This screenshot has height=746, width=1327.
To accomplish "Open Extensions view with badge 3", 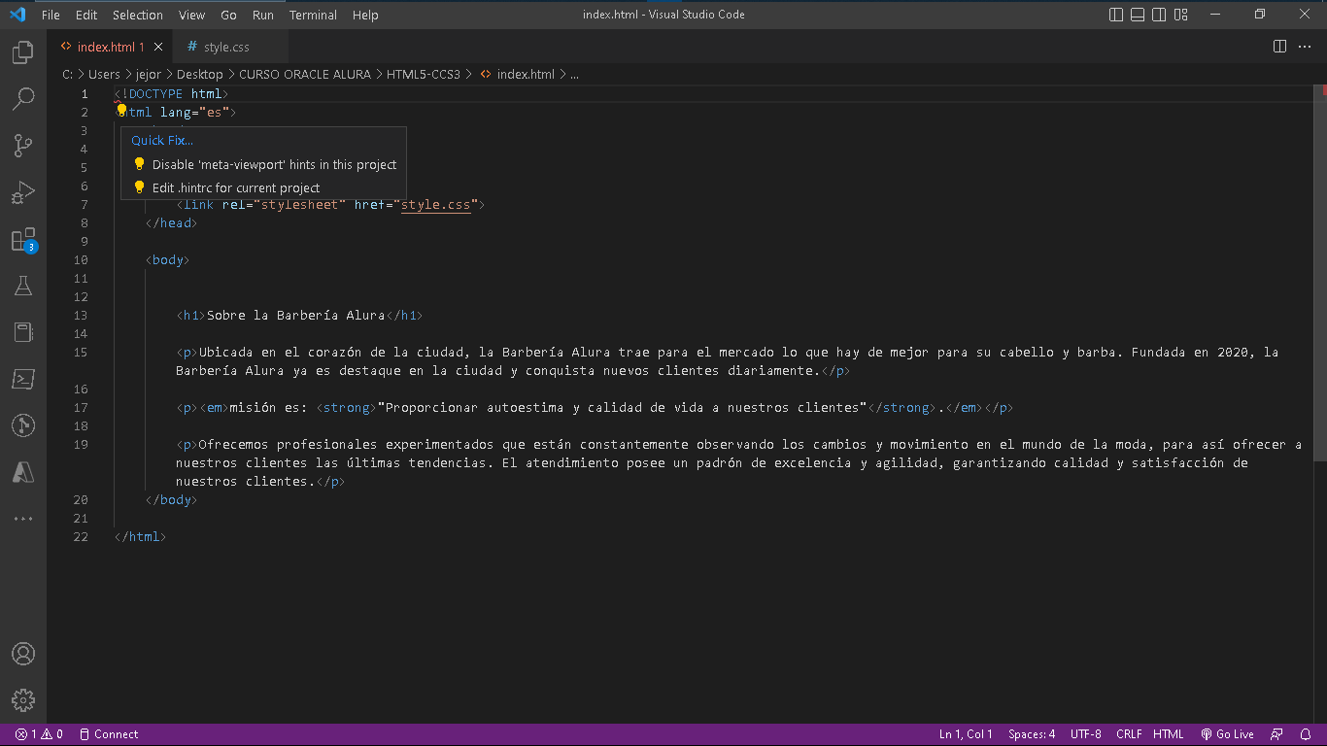I will [x=23, y=240].
